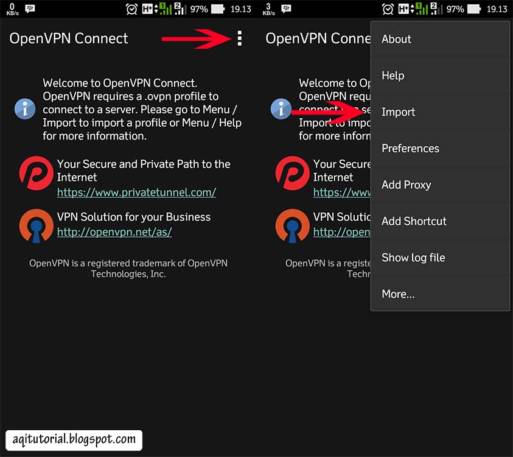The width and height of the screenshot is (513, 457).
Task: Click the info icon on the right panel
Action: (x=281, y=109)
